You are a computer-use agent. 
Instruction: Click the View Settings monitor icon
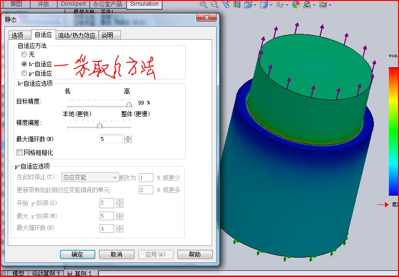(x=323, y=4)
